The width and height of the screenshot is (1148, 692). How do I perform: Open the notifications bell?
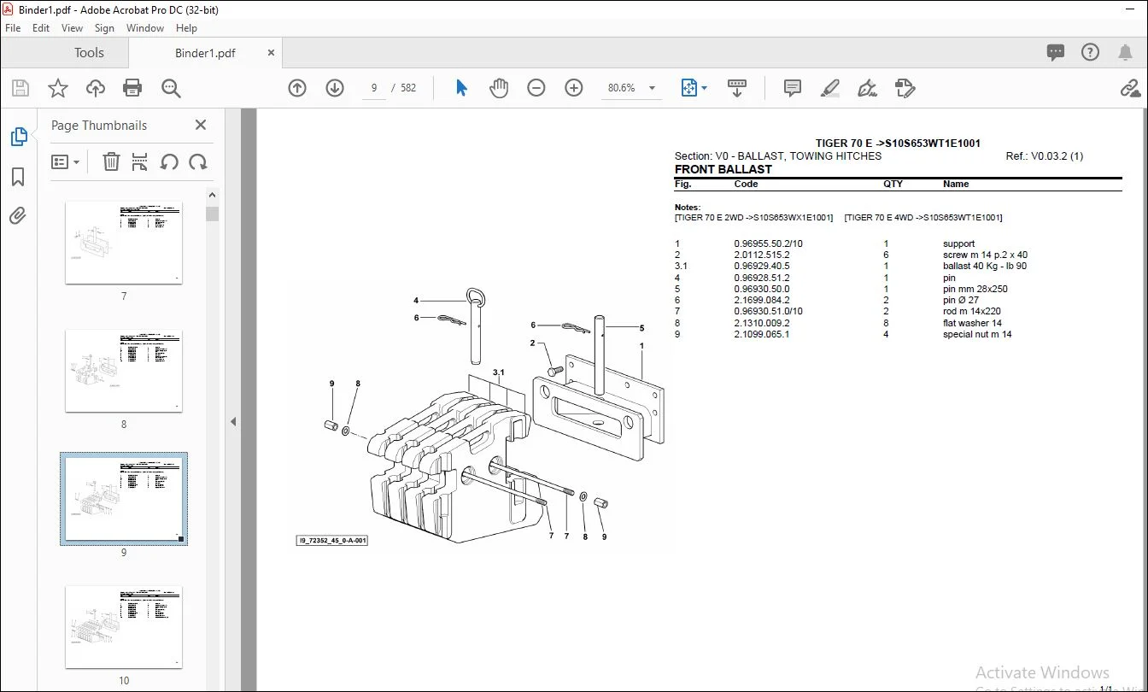(1125, 53)
